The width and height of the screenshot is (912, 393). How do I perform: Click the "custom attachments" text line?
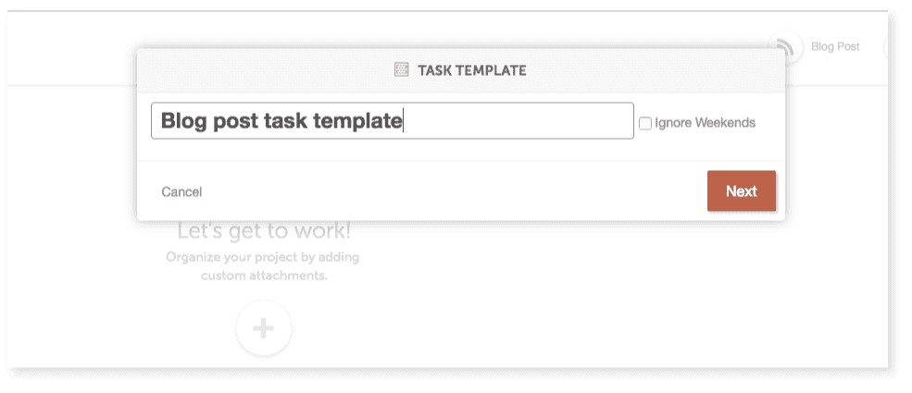[x=264, y=276]
